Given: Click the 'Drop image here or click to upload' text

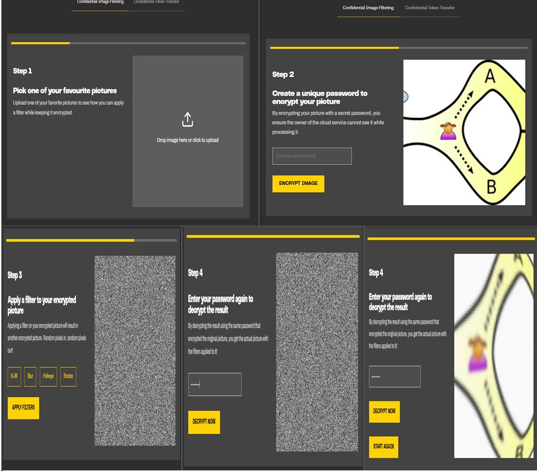Looking at the screenshot, I should (x=188, y=140).
